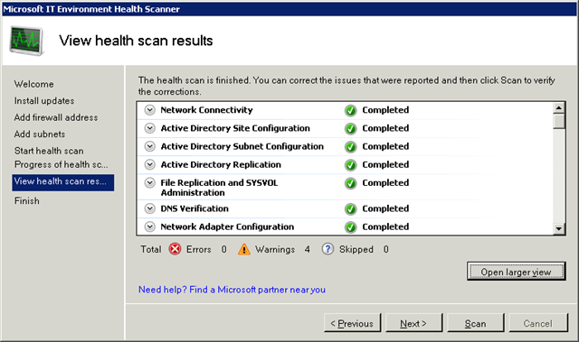Click the Next button
The width and height of the screenshot is (579, 342).
(414, 323)
